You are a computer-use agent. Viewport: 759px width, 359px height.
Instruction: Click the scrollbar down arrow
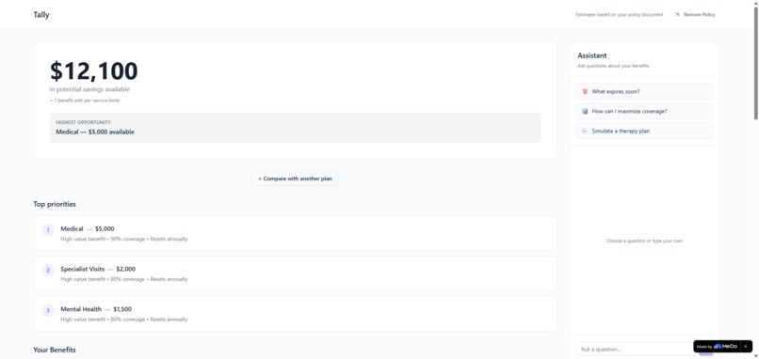click(755, 356)
